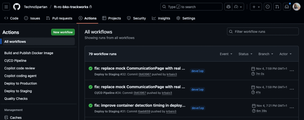Open commit 0b63967 in Deploy to Staging #32
Screen dimensions: 304x120
pos(145,74)
